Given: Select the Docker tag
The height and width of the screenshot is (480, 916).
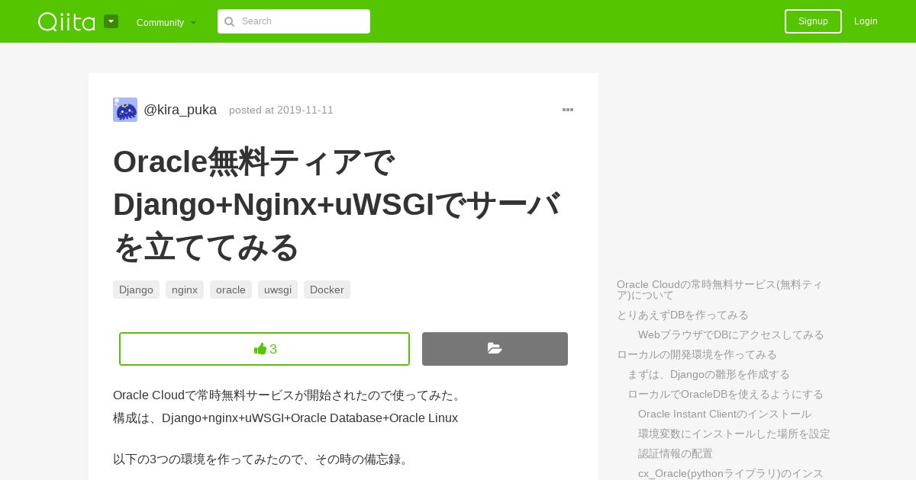Looking at the screenshot, I should tap(327, 290).
